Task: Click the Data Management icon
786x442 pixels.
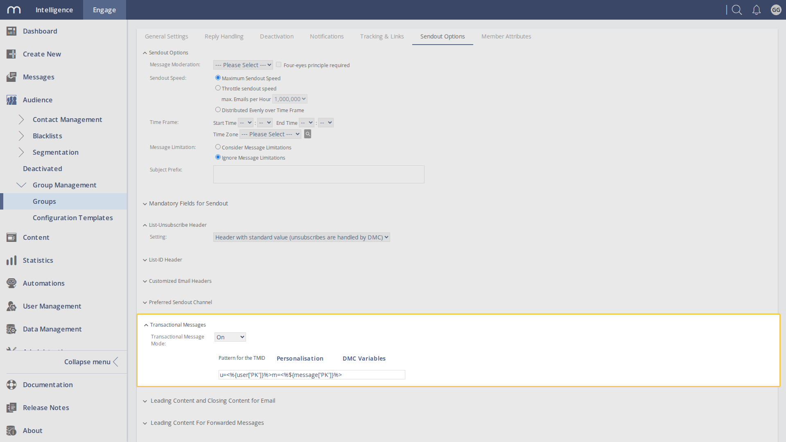Action: 11,329
